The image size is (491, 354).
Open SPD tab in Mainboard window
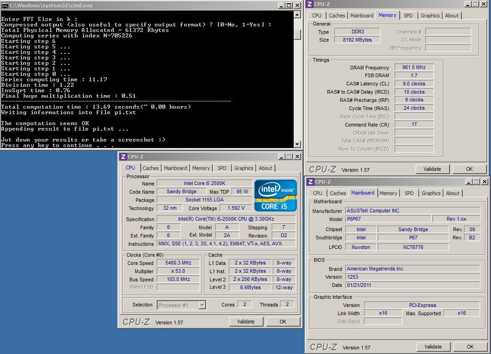(x=409, y=193)
